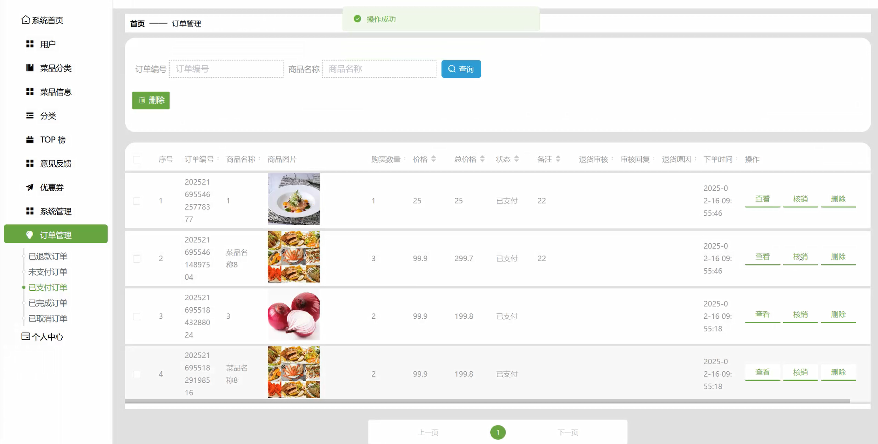Viewport: 878px width, 444px height.
Task: Click the list icon next to 分类
Action: (30, 115)
